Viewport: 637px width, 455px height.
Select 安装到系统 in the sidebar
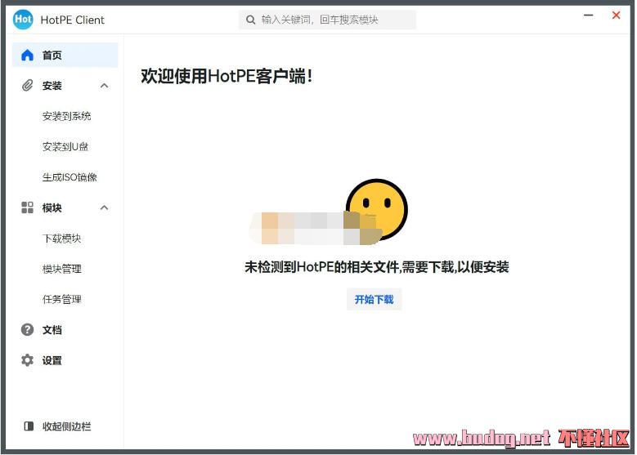click(66, 116)
